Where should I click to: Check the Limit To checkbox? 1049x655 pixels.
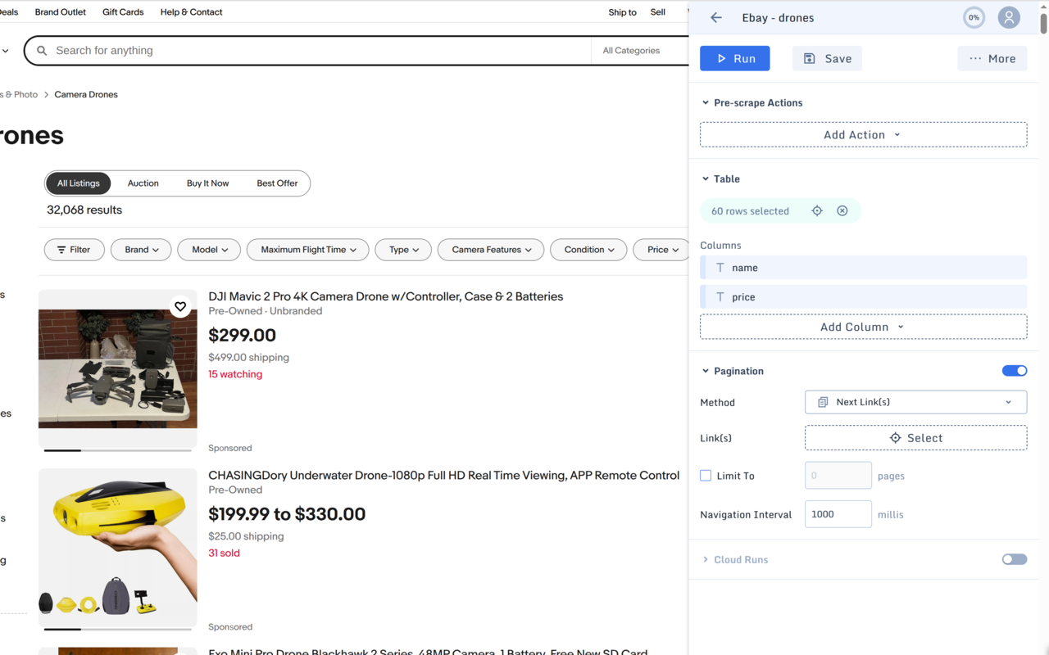[x=706, y=476]
